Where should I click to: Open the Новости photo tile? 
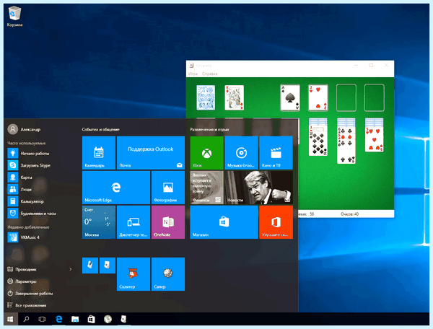(259, 188)
